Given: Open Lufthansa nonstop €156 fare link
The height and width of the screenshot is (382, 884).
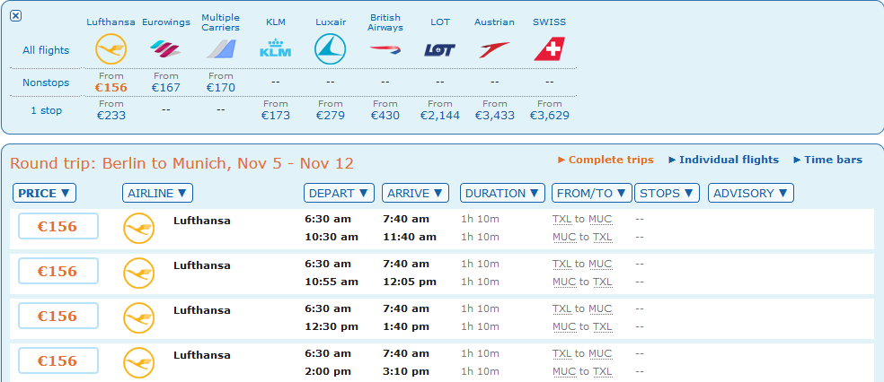Looking at the screenshot, I should [111, 87].
